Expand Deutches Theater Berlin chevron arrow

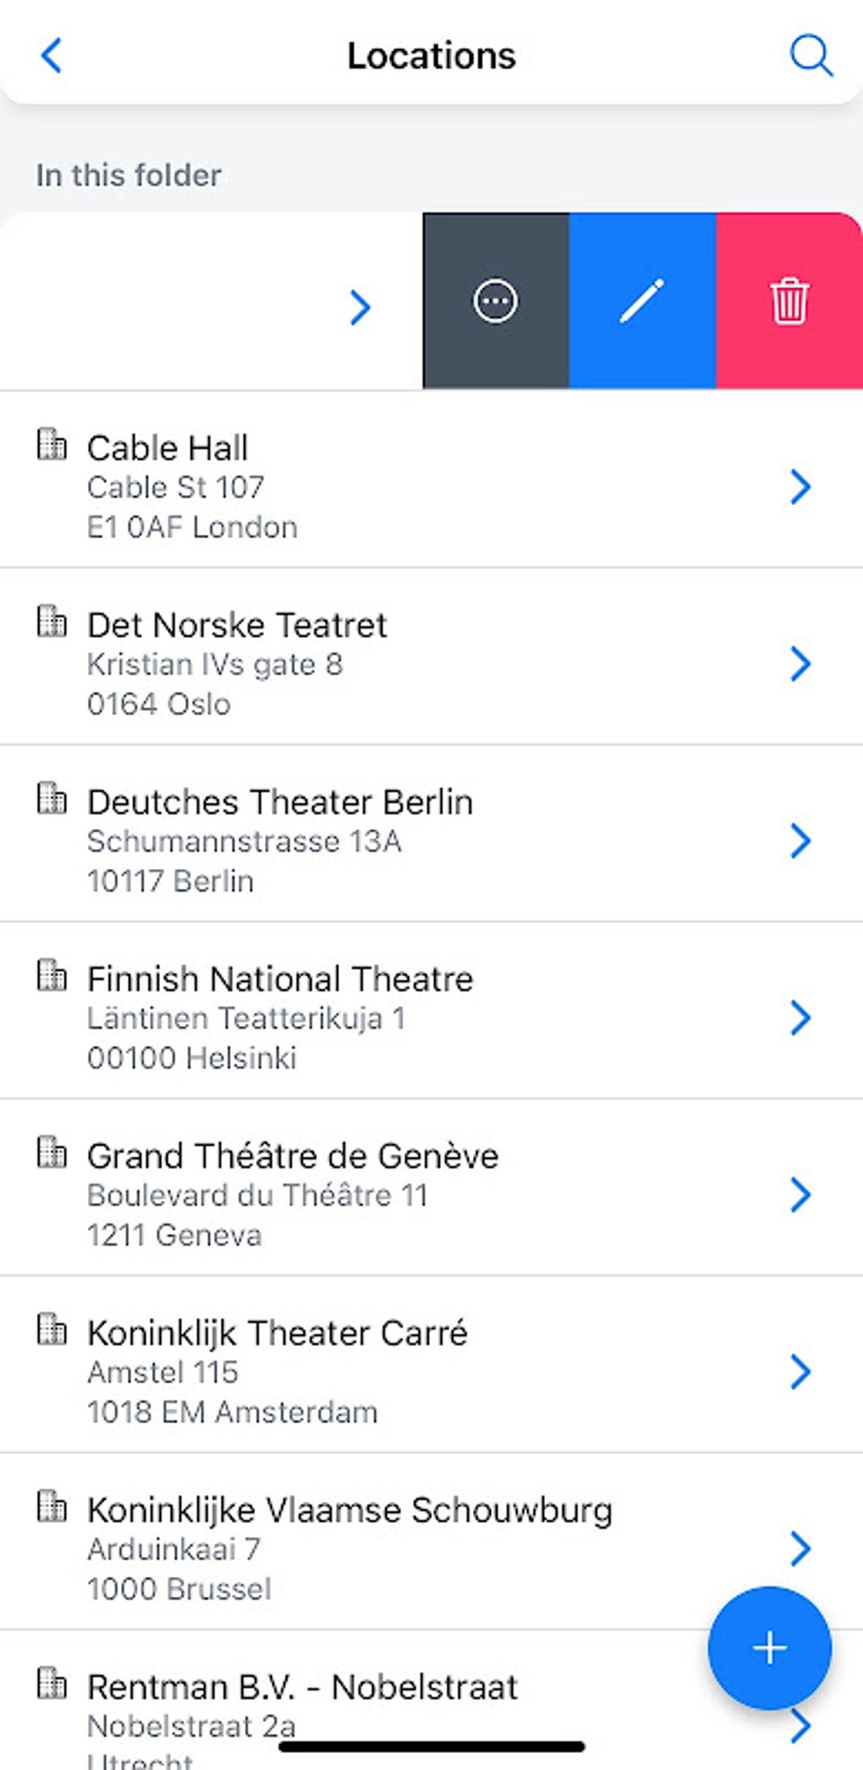click(x=800, y=841)
